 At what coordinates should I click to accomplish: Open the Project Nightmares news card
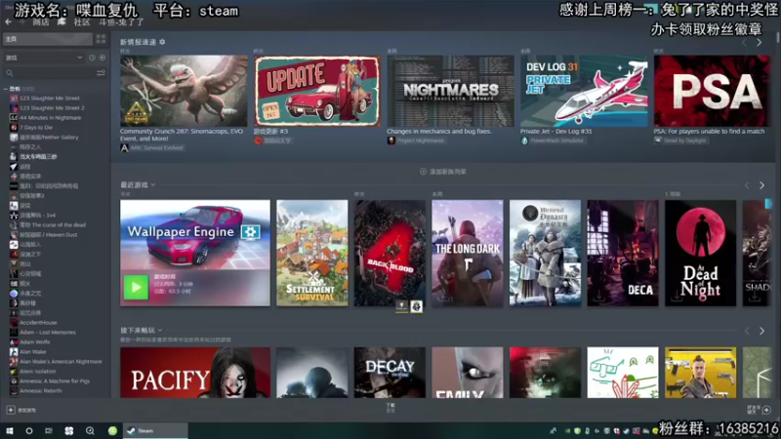[x=451, y=91]
